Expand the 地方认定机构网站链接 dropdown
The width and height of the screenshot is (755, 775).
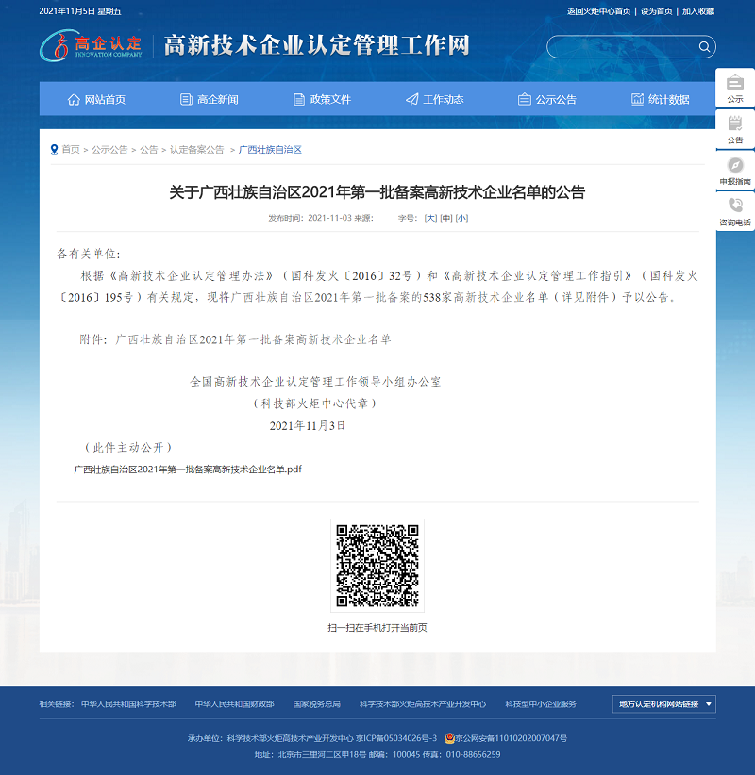pyautogui.click(x=663, y=703)
